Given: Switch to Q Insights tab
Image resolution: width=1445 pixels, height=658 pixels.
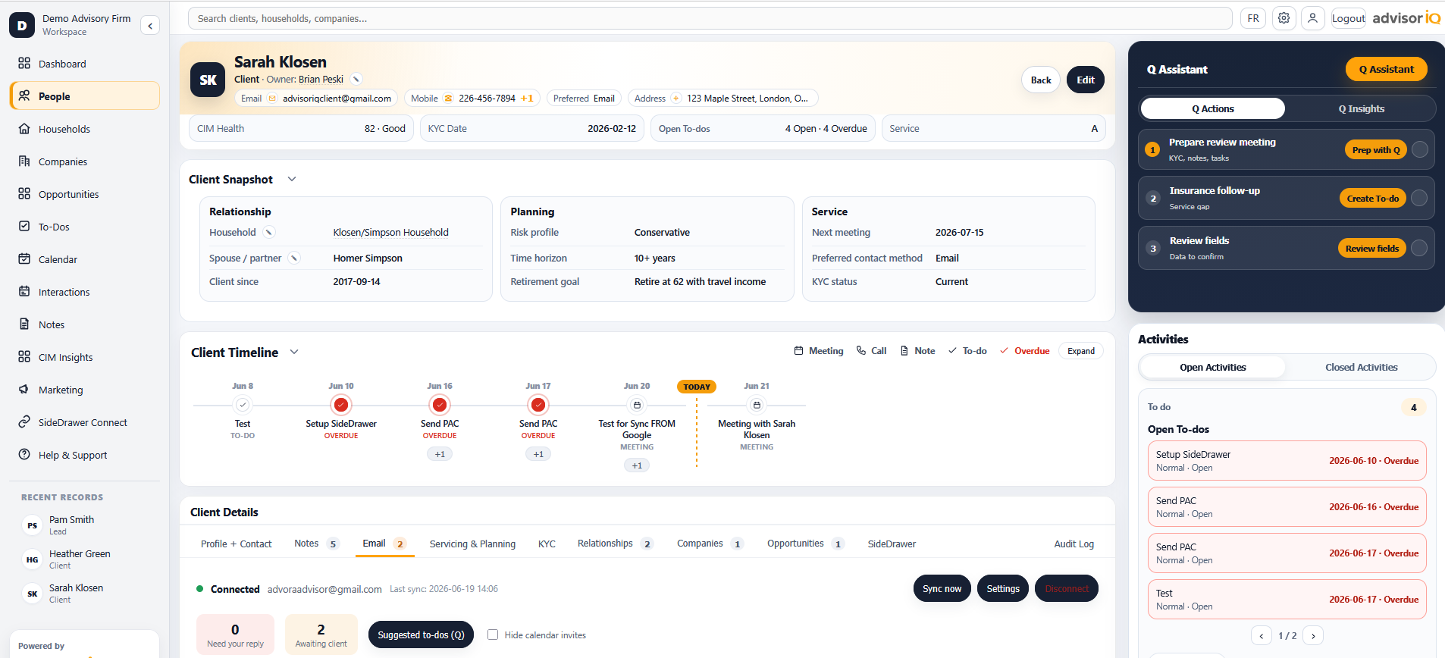Looking at the screenshot, I should click(1361, 108).
